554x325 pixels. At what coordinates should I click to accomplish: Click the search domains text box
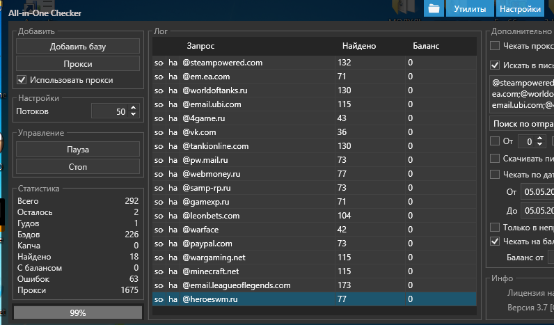coord(522,94)
